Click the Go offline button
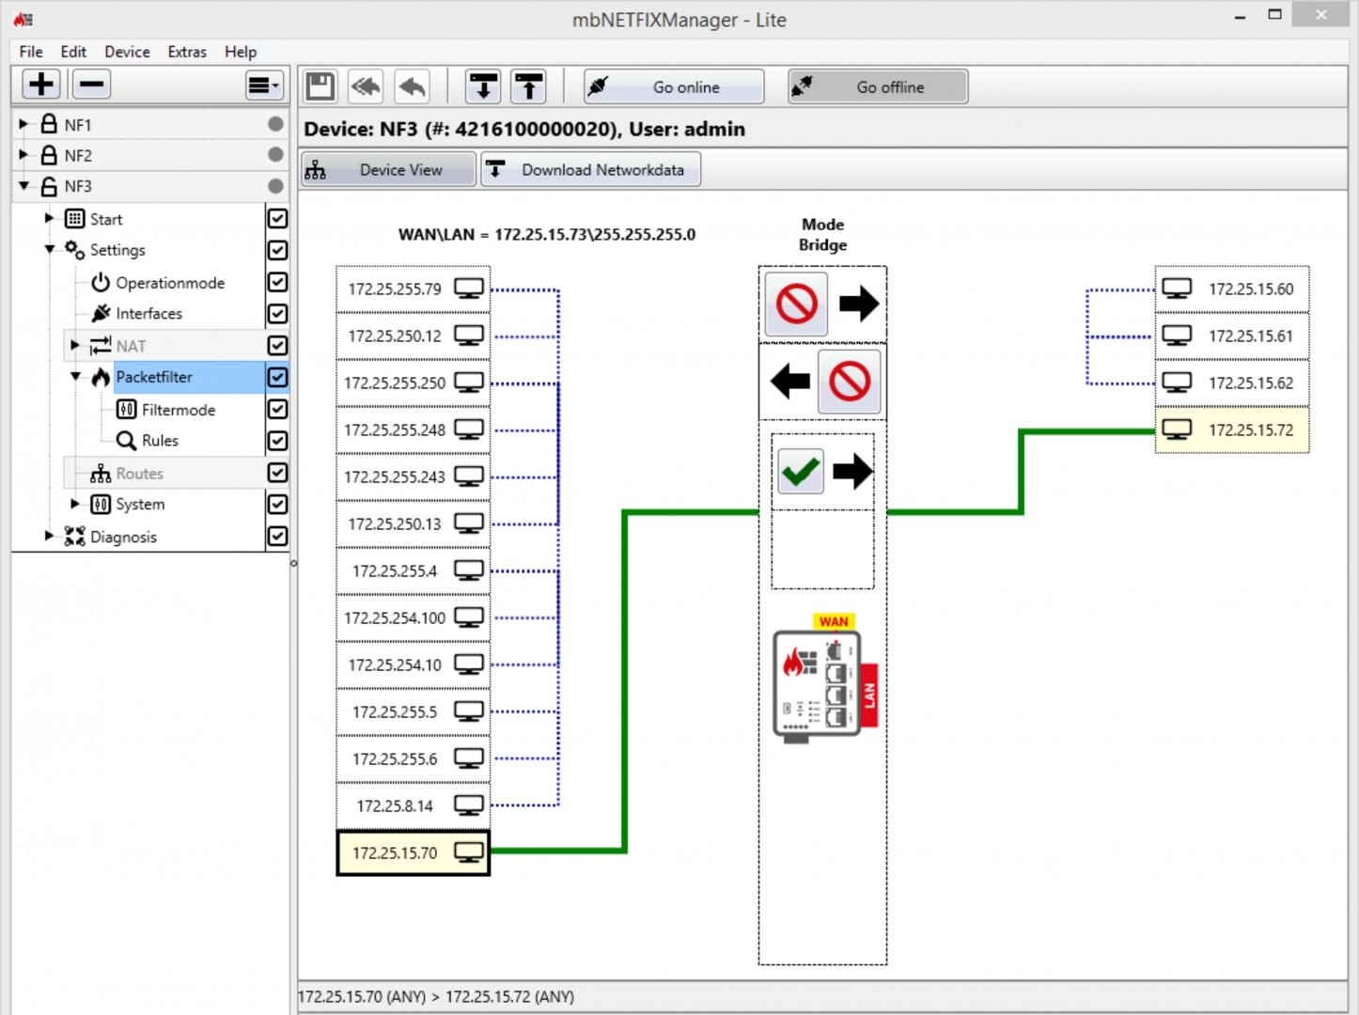Image resolution: width=1359 pixels, height=1015 pixels. pyautogui.click(x=878, y=86)
